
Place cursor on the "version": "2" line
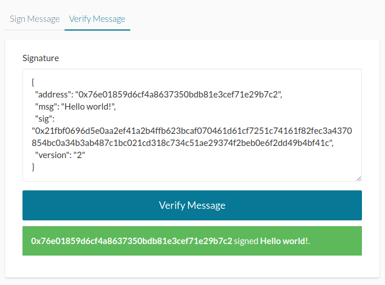[60, 155]
